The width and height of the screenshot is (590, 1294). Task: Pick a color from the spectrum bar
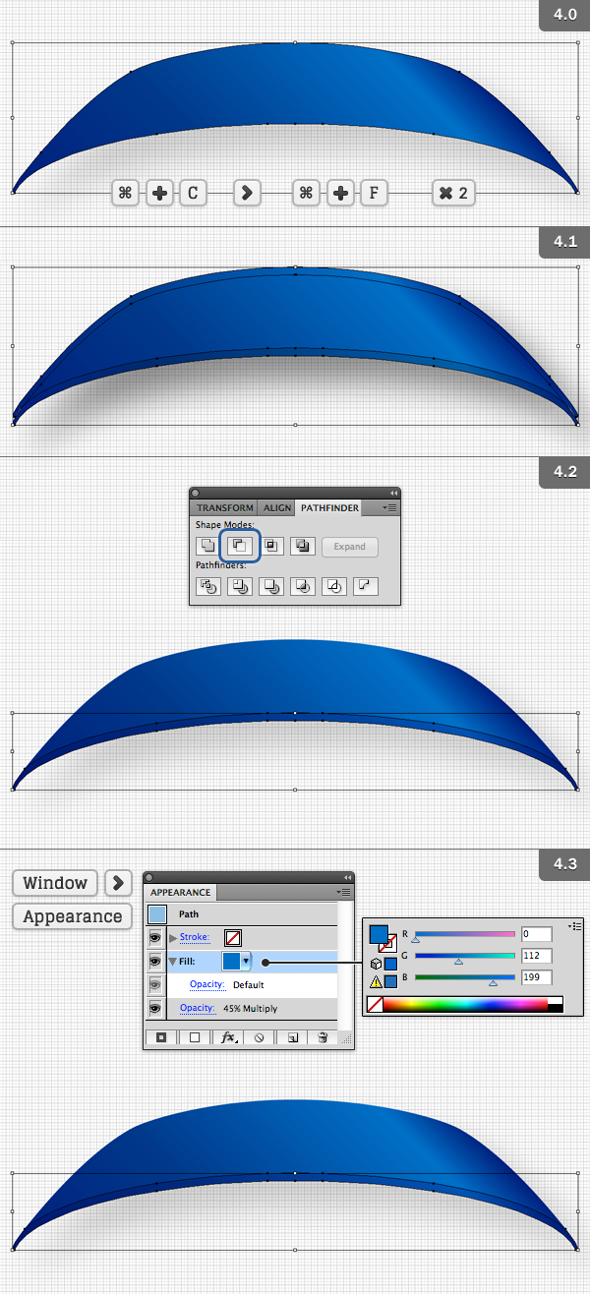(465, 1004)
